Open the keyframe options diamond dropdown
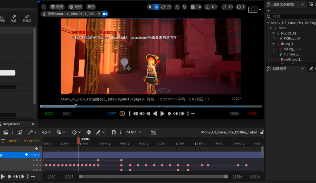The height and width of the screenshot is (183, 316). 76,132
